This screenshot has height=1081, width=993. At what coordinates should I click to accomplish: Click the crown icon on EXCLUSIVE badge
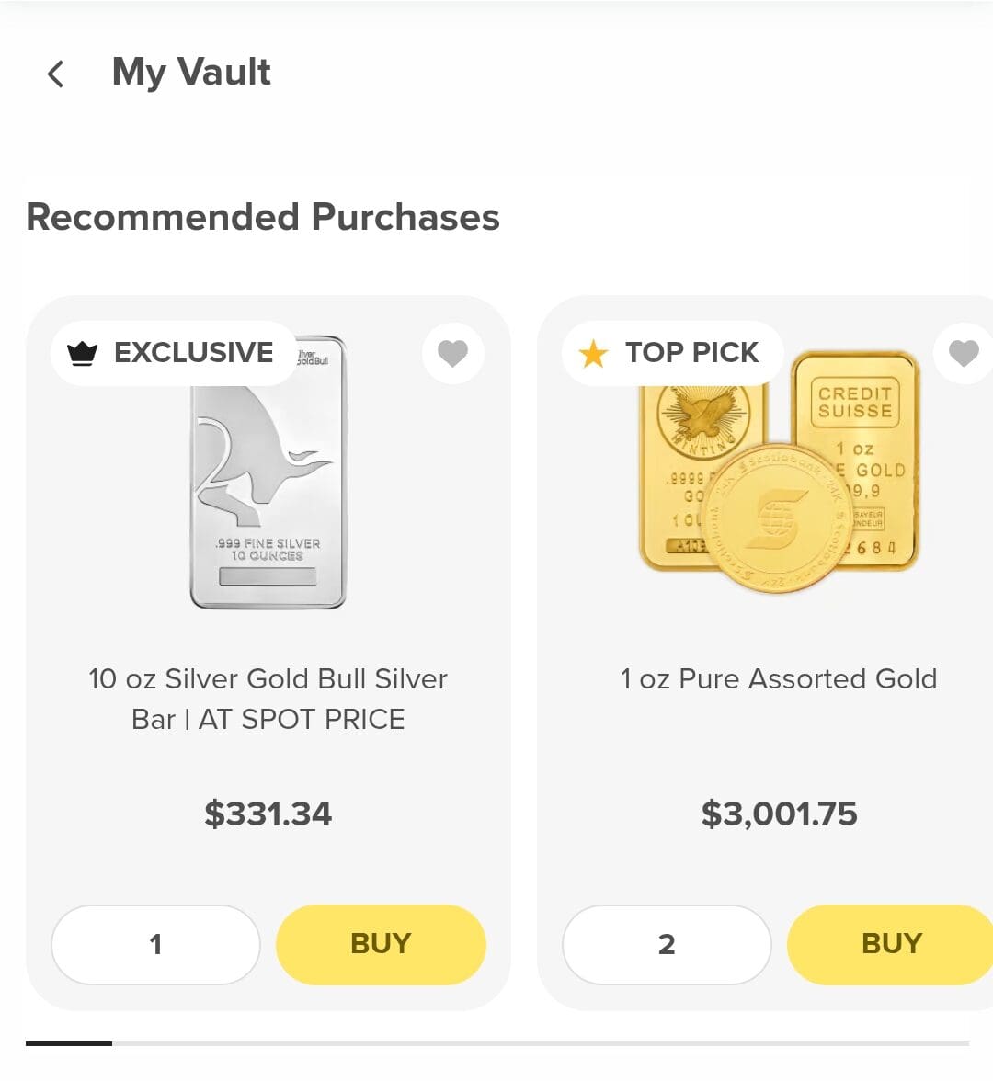(83, 353)
